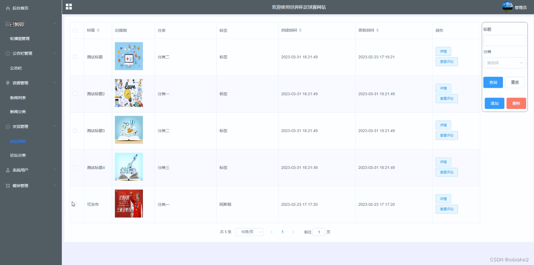The height and width of the screenshot is (265, 534).
Task: Click the 资源管理 resource icon
Action: (x=8, y=83)
